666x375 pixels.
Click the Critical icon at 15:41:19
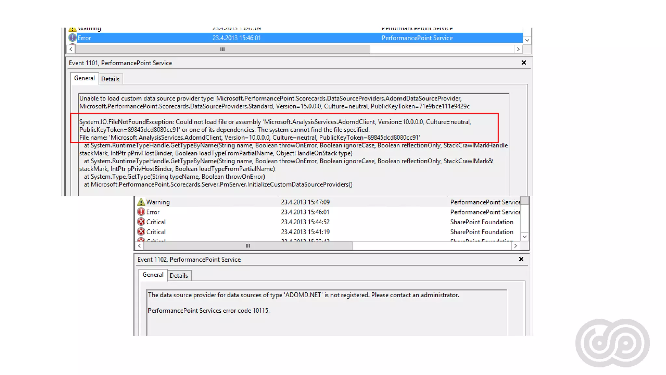(141, 232)
